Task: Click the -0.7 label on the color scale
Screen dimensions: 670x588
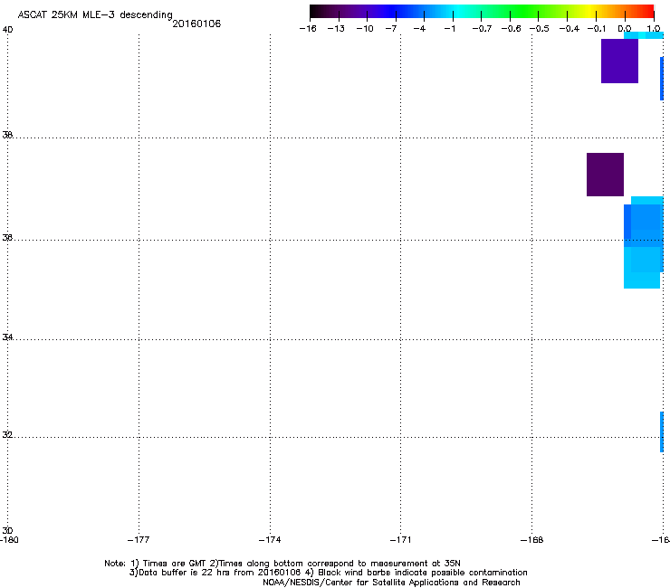Action: pos(482,29)
